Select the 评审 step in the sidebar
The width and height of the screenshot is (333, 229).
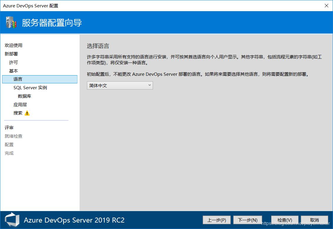9,128
